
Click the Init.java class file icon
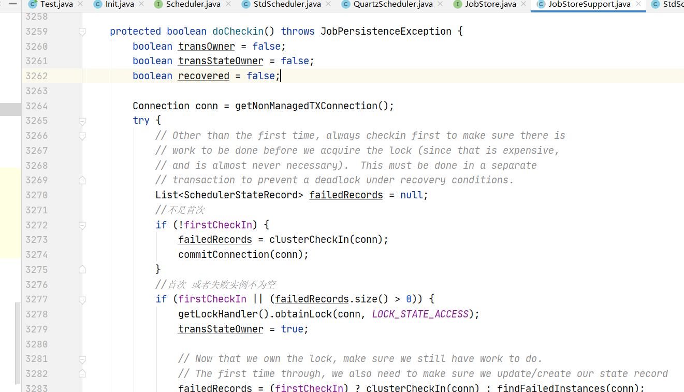pyautogui.click(x=98, y=4)
